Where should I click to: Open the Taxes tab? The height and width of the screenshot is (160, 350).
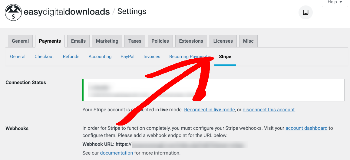pyautogui.click(x=135, y=41)
